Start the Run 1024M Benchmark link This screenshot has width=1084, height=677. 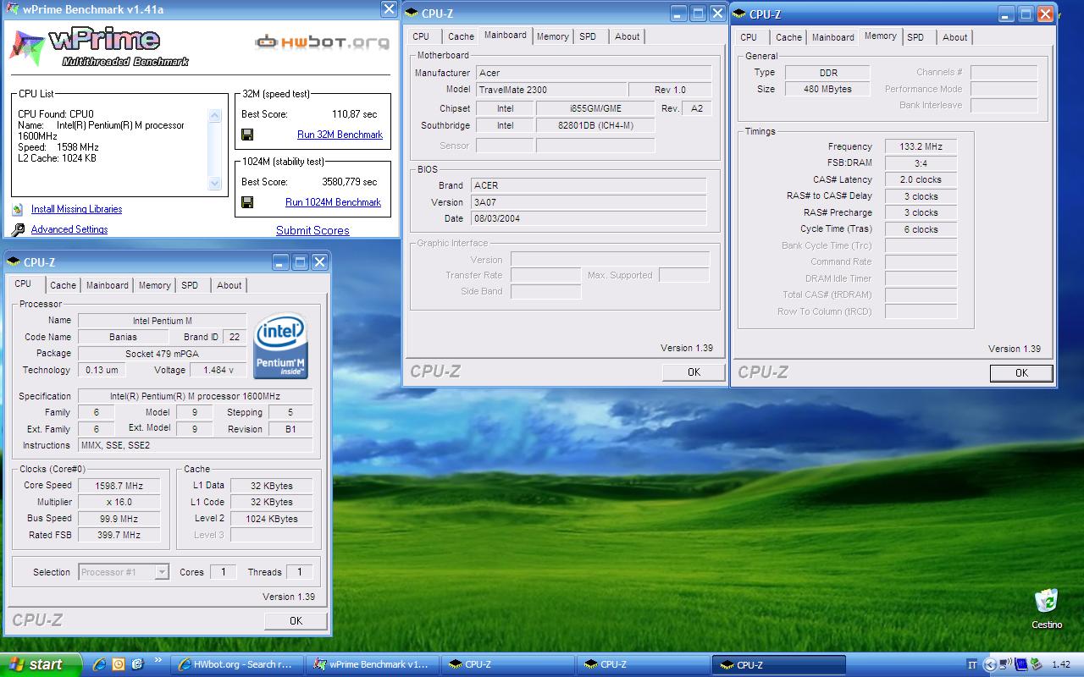click(333, 202)
